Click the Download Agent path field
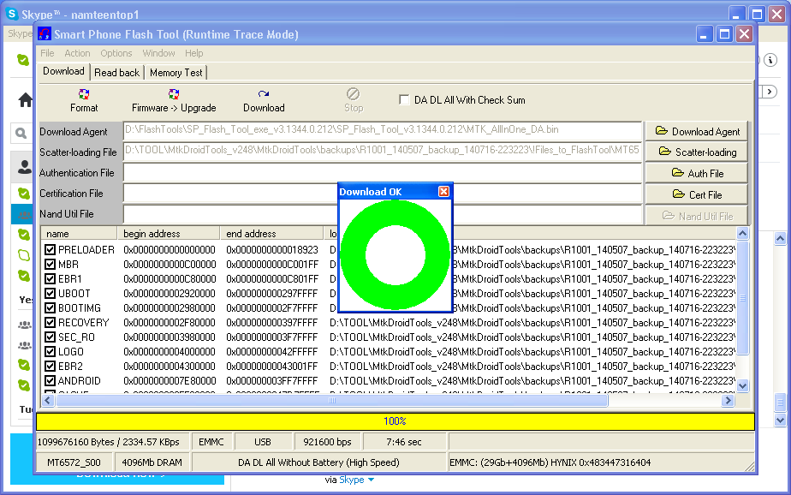Viewport: 791px width, 495px height. click(x=383, y=130)
